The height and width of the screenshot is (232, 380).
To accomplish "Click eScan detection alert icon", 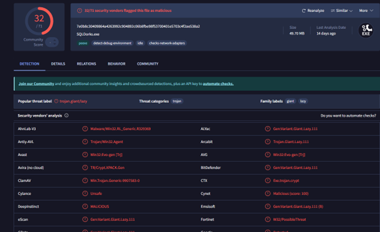I will (85, 219).
